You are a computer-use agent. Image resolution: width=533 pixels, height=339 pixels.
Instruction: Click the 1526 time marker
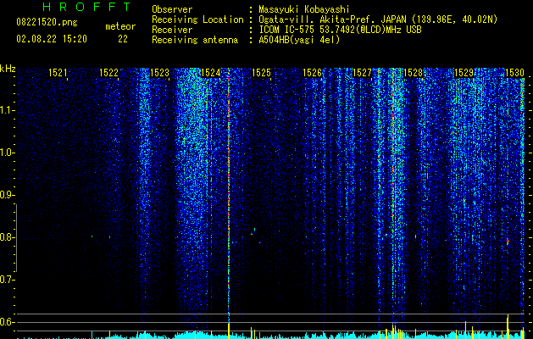click(x=312, y=72)
